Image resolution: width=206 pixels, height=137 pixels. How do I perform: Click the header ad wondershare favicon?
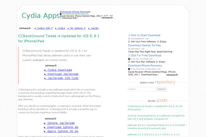click(x=61, y=14)
